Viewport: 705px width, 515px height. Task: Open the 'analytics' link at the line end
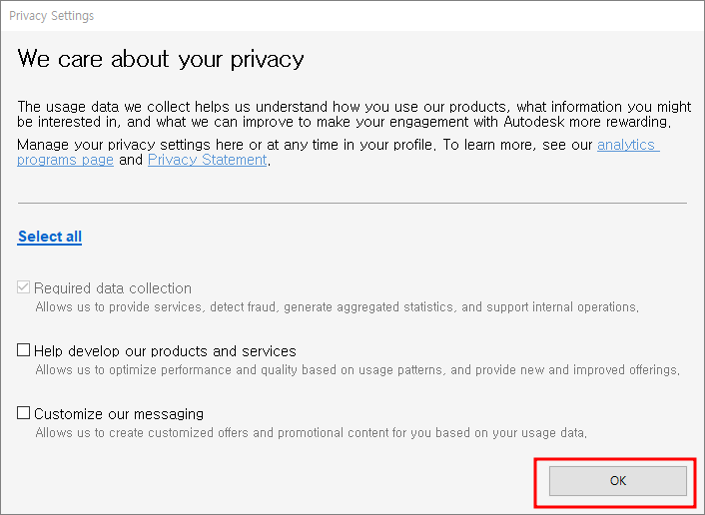[628, 145]
